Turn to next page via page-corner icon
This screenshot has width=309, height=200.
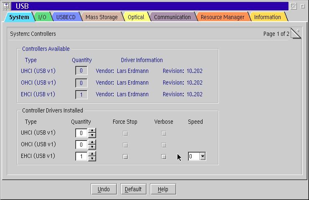[296, 33]
